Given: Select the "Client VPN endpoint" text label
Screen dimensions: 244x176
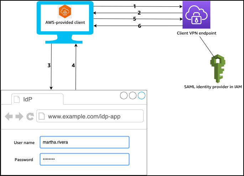Looking at the screenshot, I should (x=197, y=33).
